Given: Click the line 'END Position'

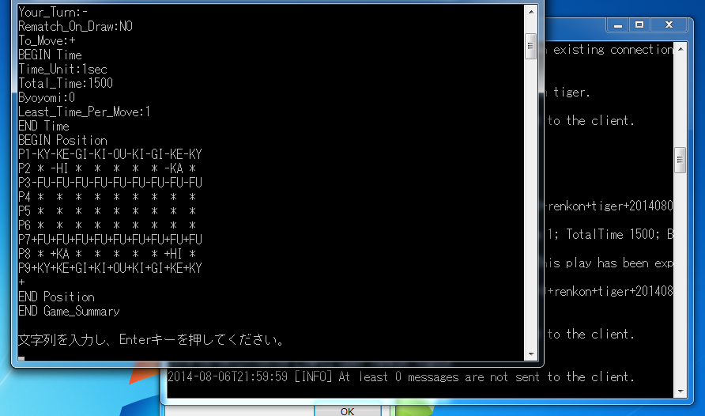Looking at the screenshot, I should (x=57, y=297).
